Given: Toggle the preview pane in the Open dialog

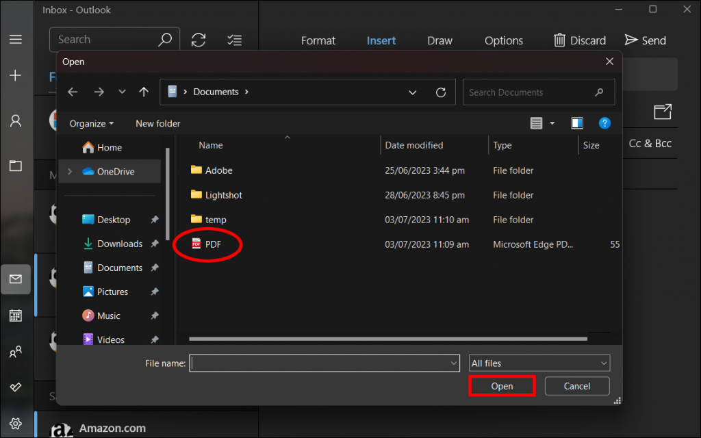Looking at the screenshot, I should click(576, 123).
